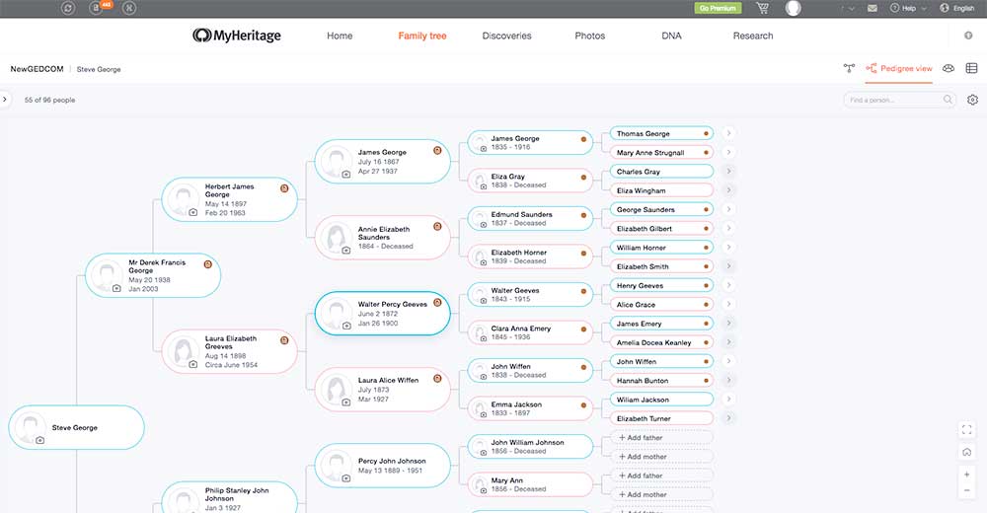Click the MyHeritage logo
Screen dimensions: 987x513
(237, 36)
